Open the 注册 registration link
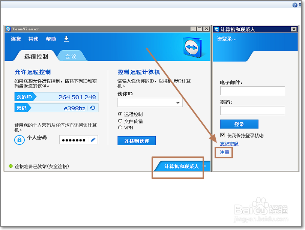305x230 pixels. [x=224, y=152]
